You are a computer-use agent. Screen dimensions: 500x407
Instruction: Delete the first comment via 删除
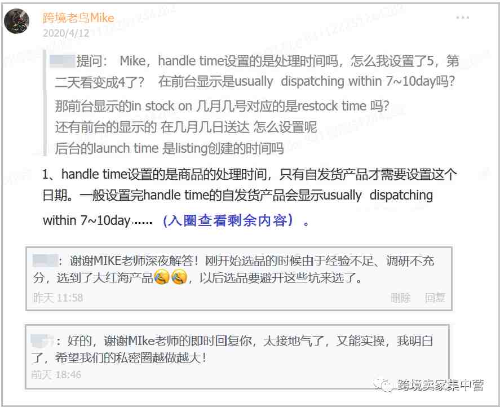coord(401,298)
